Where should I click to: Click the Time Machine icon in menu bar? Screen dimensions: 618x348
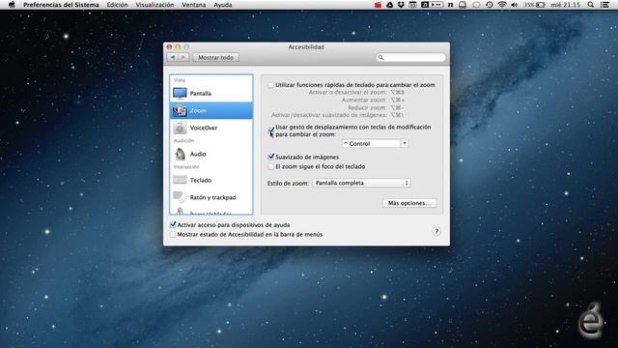[x=490, y=5]
